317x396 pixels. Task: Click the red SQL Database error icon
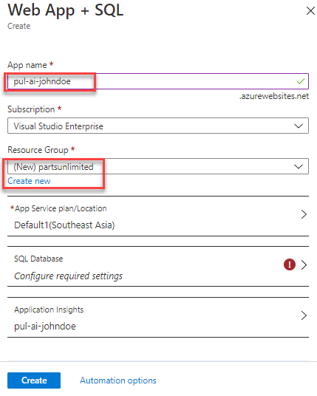(x=290, y=264)
